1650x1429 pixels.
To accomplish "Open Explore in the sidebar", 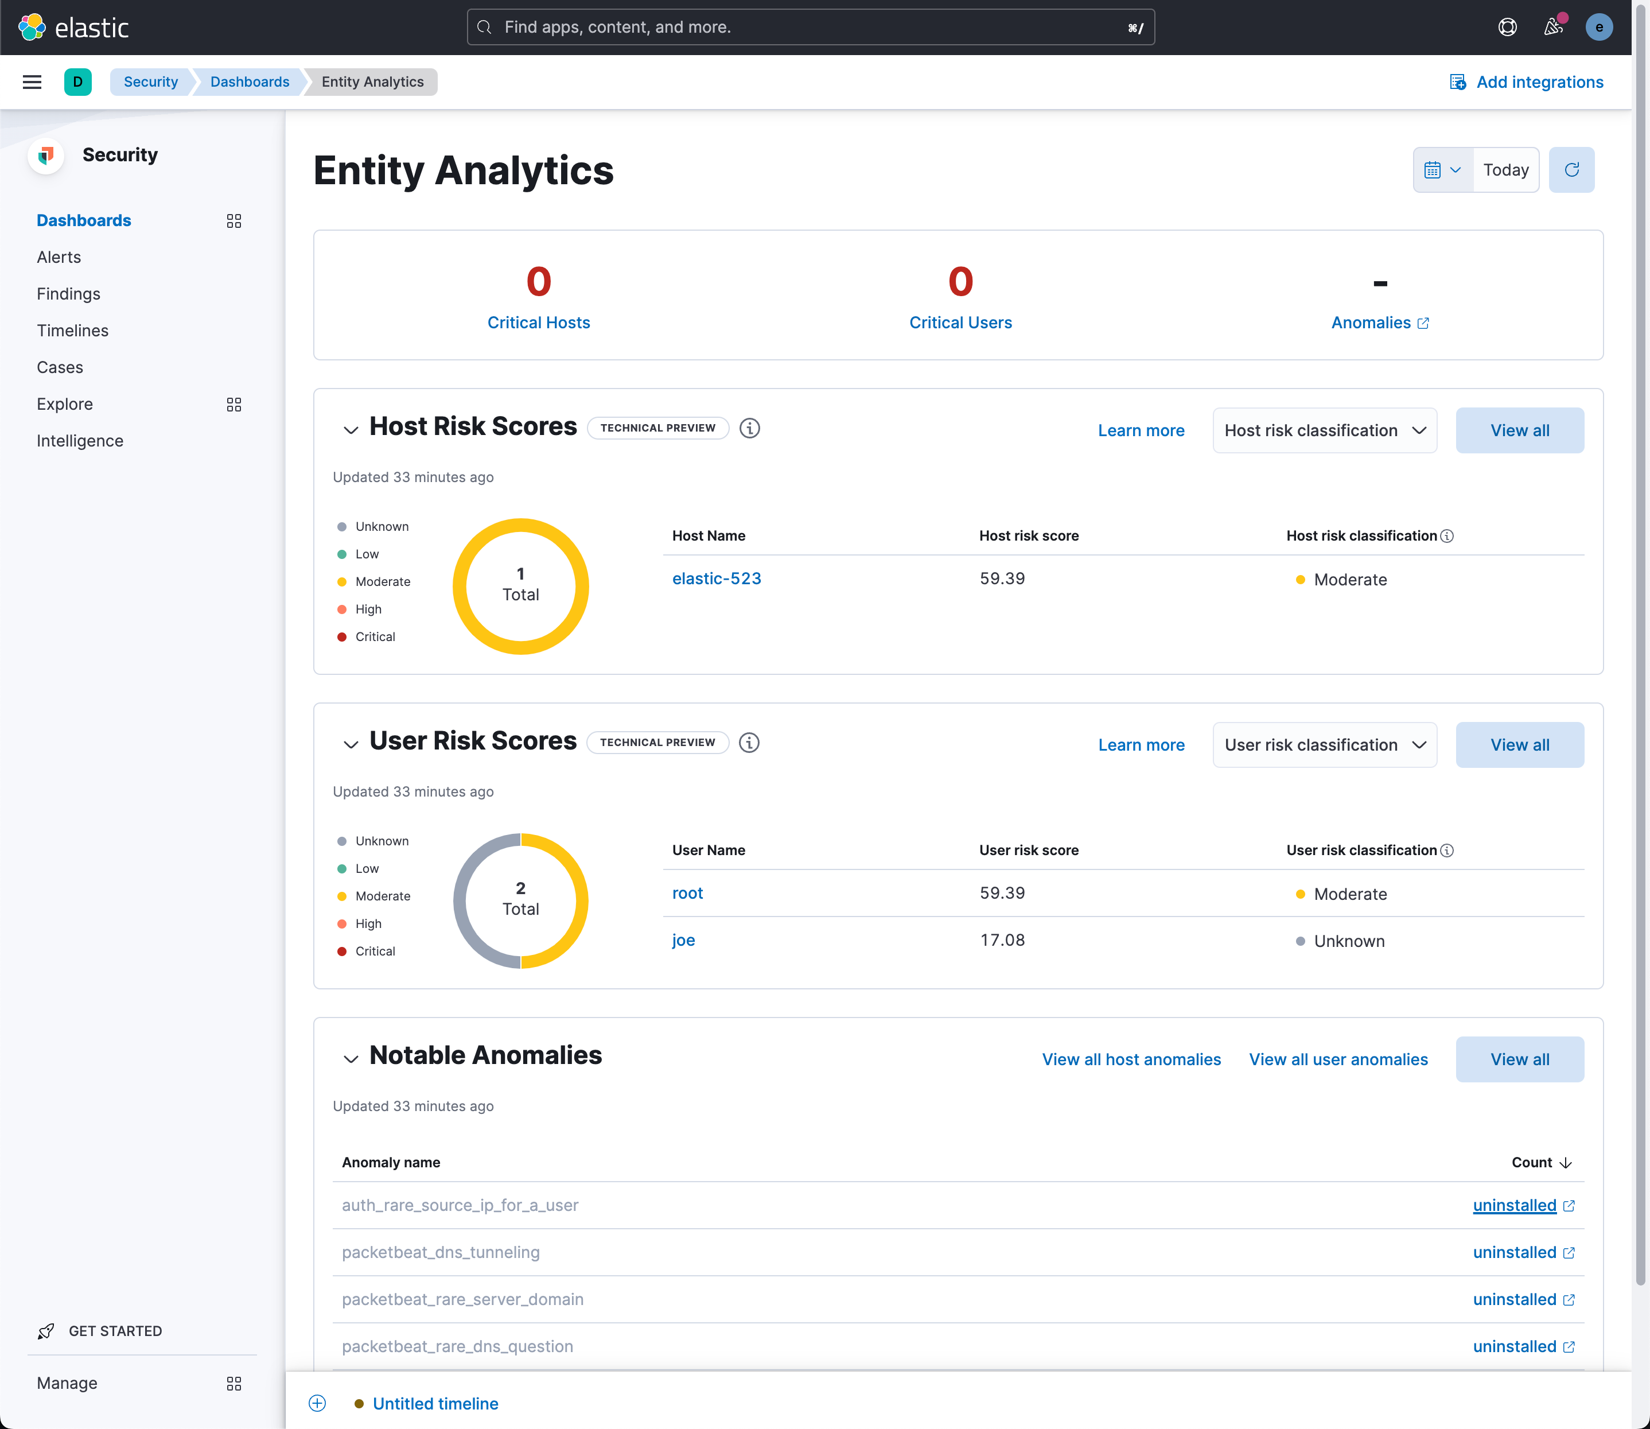I will [x=65, y=404].
